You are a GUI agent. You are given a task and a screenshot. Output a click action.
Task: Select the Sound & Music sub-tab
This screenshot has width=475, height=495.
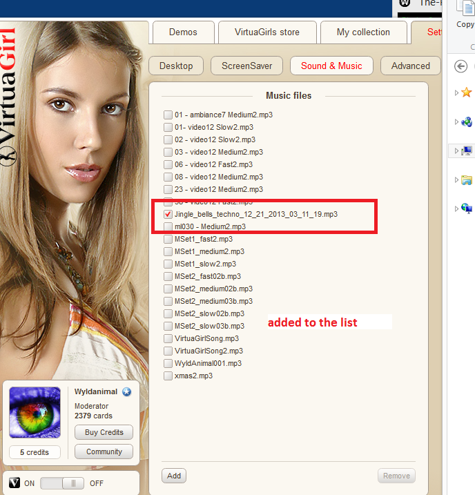331,66
